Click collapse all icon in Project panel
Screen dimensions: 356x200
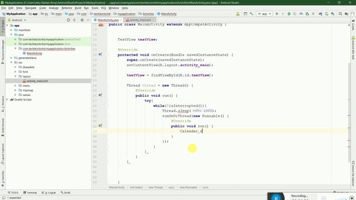(74, 20)
